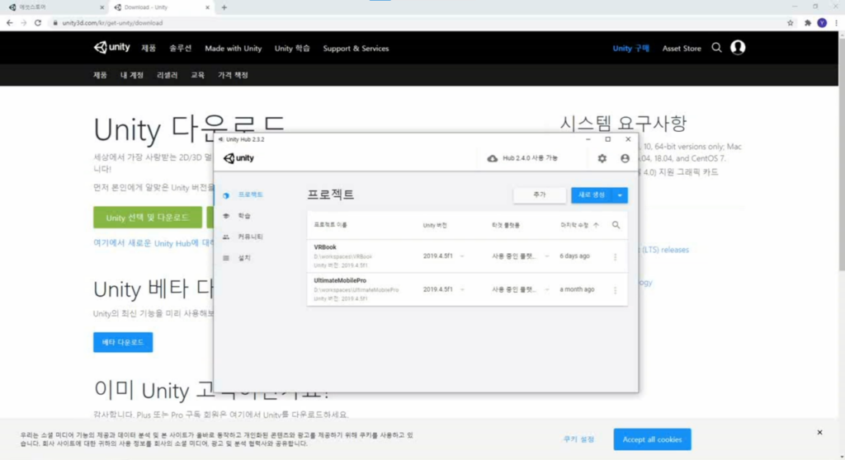Bookmark this page with the star icon
845x460 pixels.
[790, 23]
